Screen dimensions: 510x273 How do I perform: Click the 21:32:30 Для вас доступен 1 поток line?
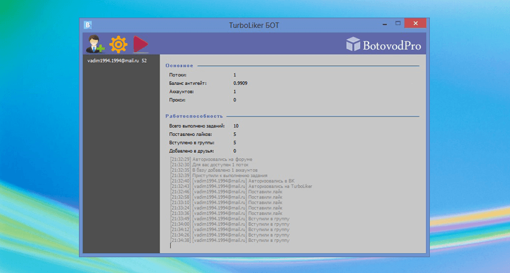point(209,165)
